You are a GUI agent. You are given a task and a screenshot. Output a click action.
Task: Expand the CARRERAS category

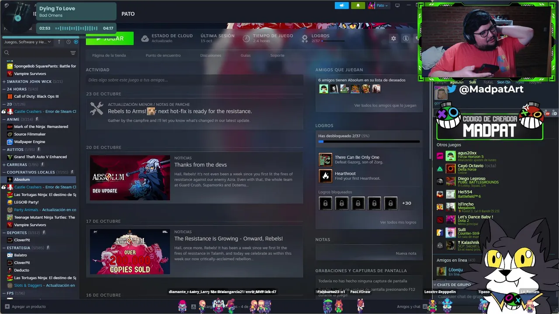pyautogui.click(x=21, y=165)
